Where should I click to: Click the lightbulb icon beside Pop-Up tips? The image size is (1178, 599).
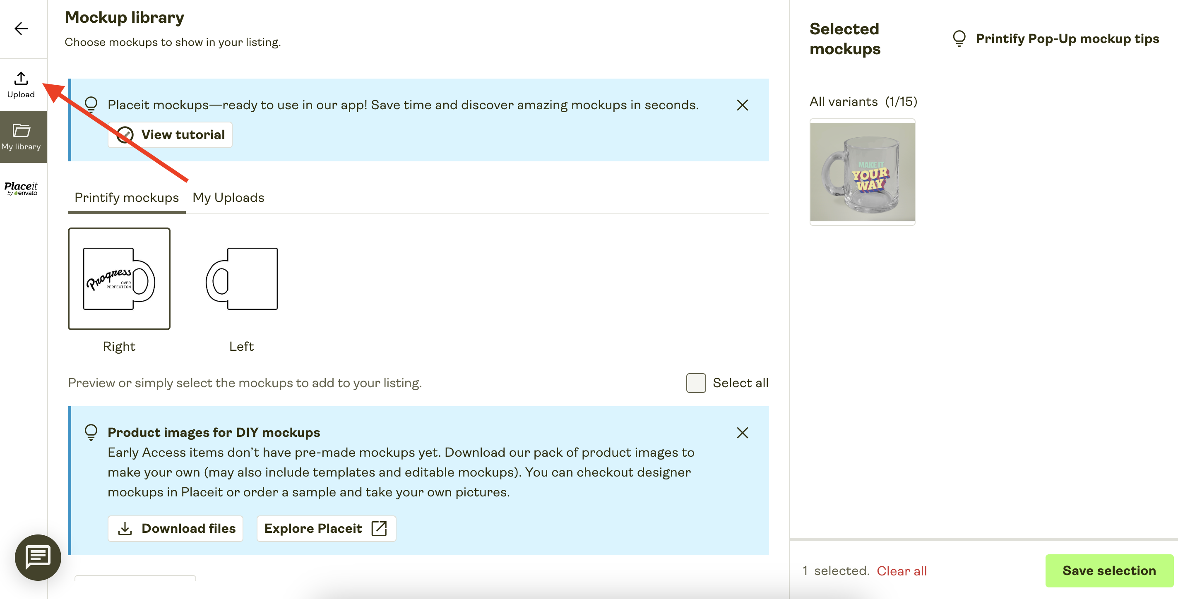(x=959, y=39)
